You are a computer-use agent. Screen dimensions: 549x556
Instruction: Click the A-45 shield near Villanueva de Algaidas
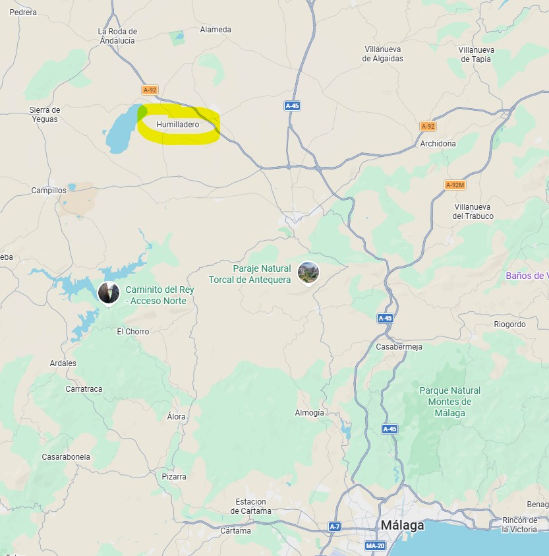[x=293, y=106]
